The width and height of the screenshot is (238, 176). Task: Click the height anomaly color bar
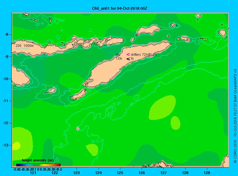coord(38,165)
